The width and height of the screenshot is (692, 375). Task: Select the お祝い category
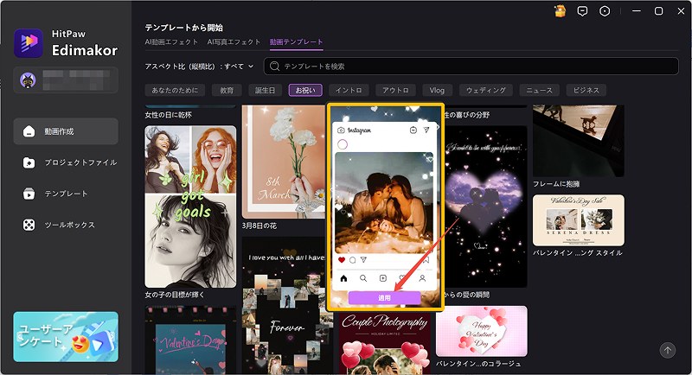point(305,91)
